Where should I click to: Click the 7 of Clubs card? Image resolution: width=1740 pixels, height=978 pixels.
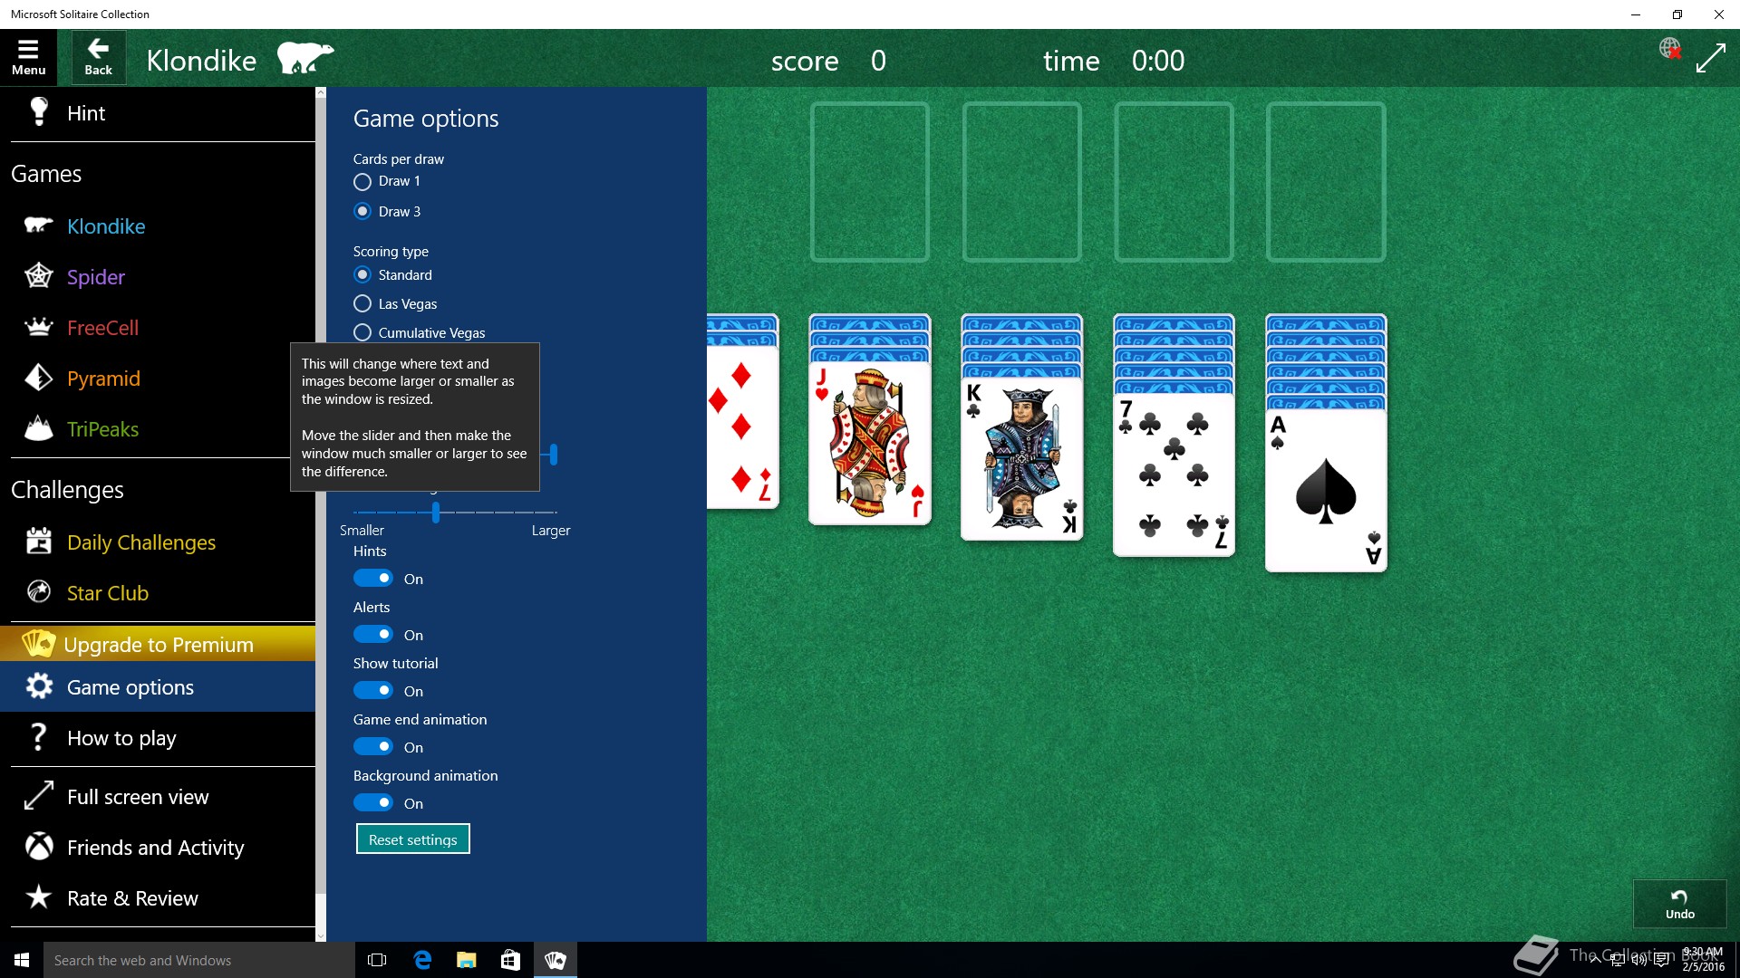click(1174, 475)
